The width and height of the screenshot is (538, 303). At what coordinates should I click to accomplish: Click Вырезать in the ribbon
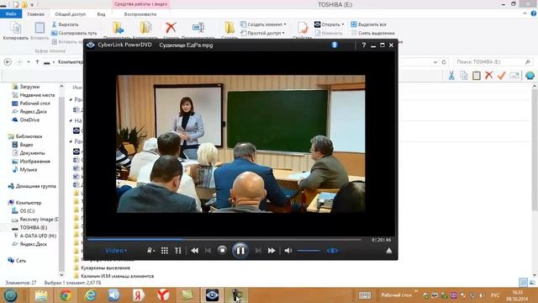[x=66, y=24]
